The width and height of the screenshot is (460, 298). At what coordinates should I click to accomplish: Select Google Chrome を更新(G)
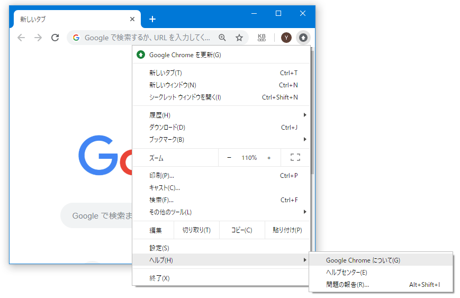[x=221, y=55]
